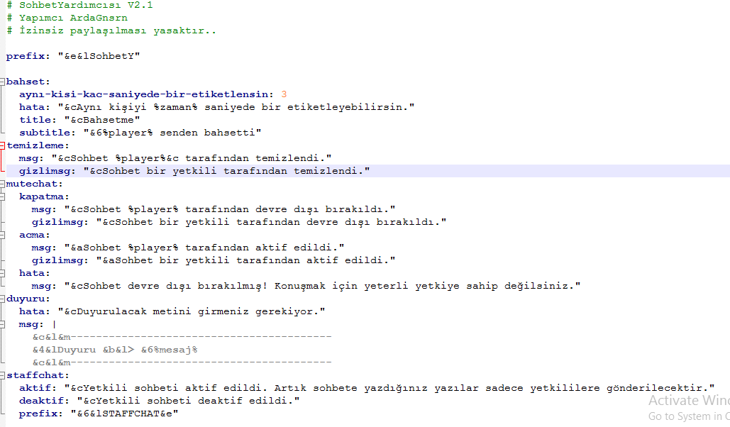Collapse the hata subsection under mutechat
The height and width of the screenshot is (427, 730).
tap(3, 272)
